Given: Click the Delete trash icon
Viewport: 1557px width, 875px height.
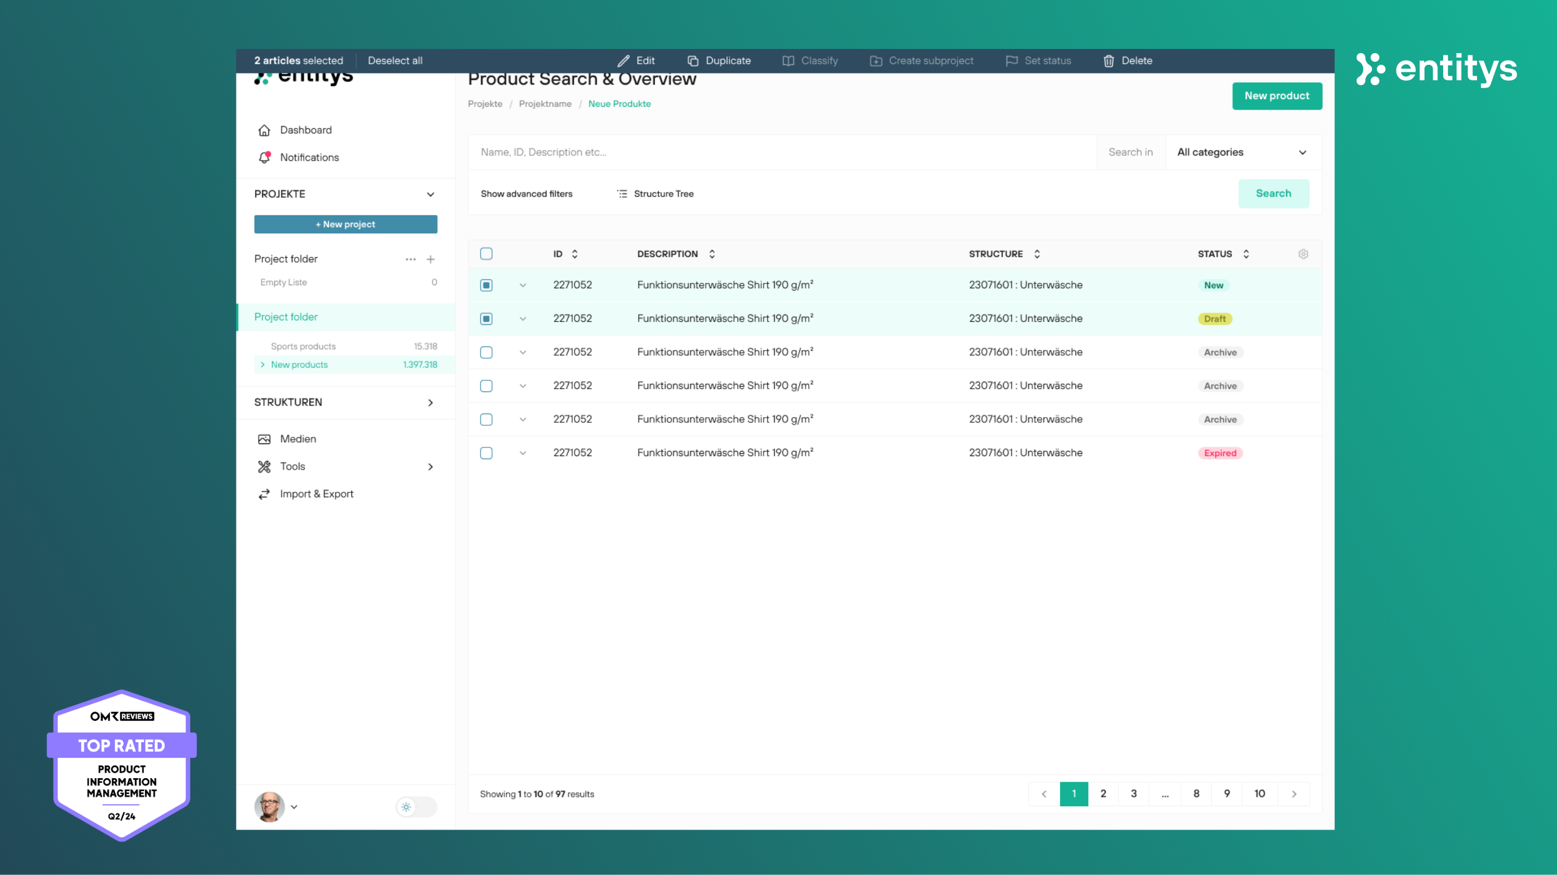Looking at the screenshot, I should coord(1109,61).
